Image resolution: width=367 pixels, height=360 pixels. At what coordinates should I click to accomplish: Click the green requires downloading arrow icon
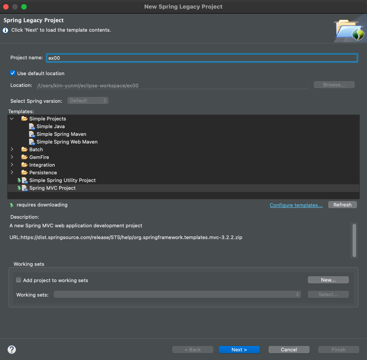tap(11, 205)
